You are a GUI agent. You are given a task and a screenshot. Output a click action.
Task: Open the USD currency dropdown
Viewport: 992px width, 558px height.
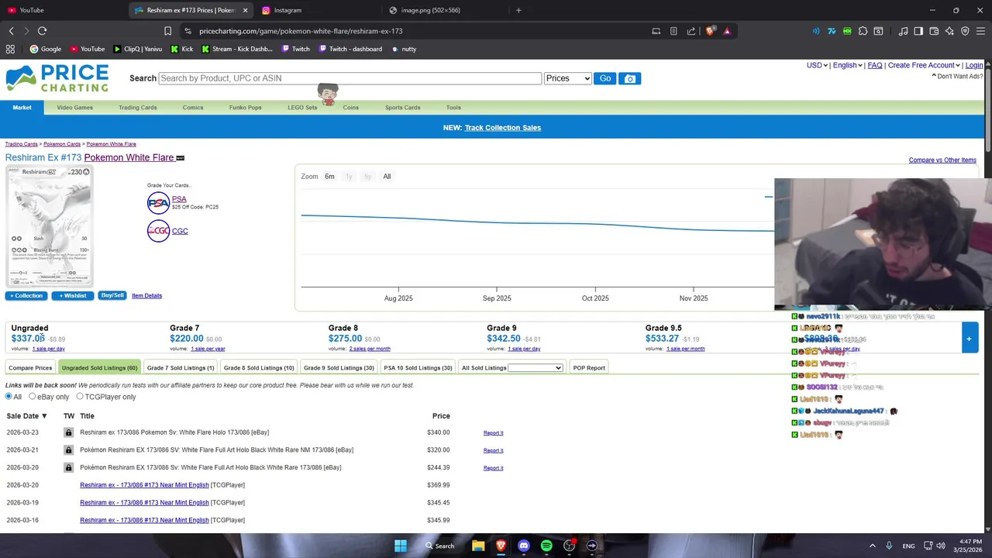[817, 65]
